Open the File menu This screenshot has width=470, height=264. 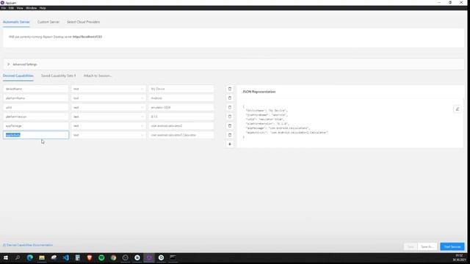4,8
